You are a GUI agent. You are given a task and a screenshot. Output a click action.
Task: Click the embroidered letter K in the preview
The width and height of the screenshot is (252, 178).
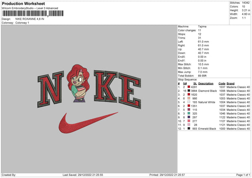[x=106, y=86]
